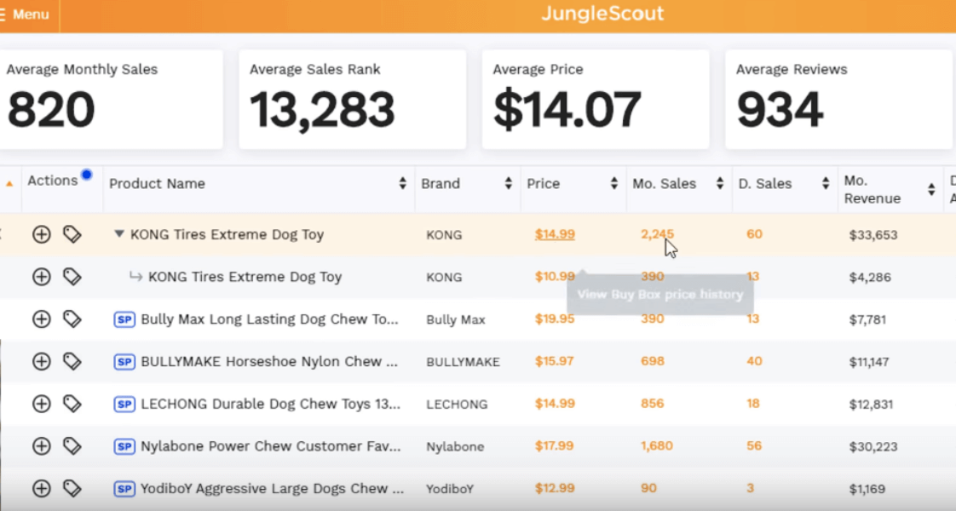Viewport: 956px width, 511px height.
Task: Click the D. Sales column header
Action: pyautogui.click(x=764, y=183)
